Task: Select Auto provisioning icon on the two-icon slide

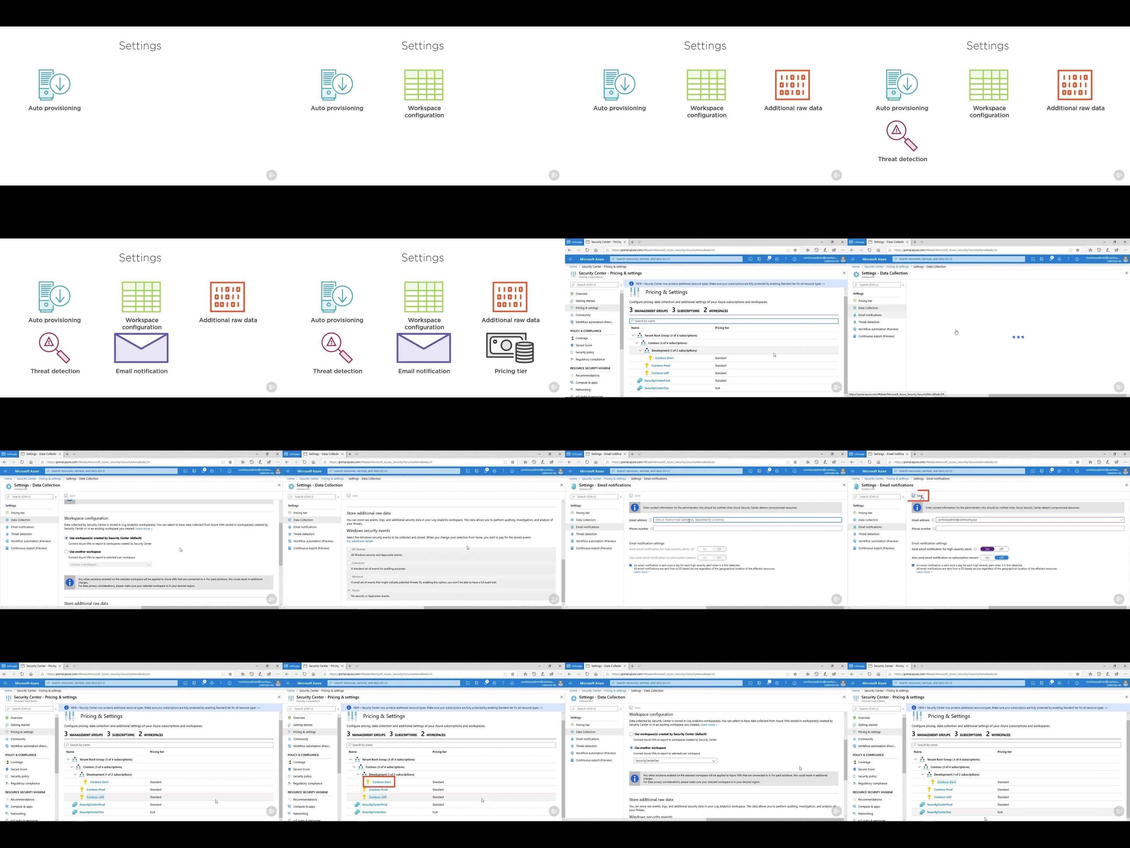Action: pos(337,85)
